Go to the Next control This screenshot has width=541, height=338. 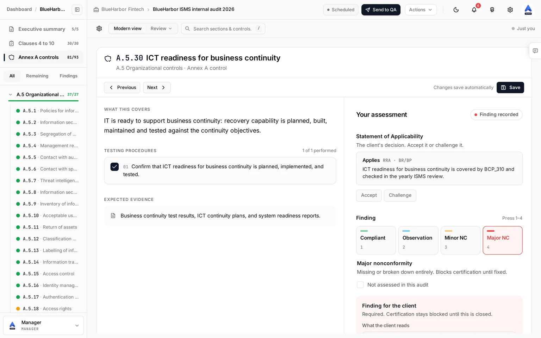[156, 87]
